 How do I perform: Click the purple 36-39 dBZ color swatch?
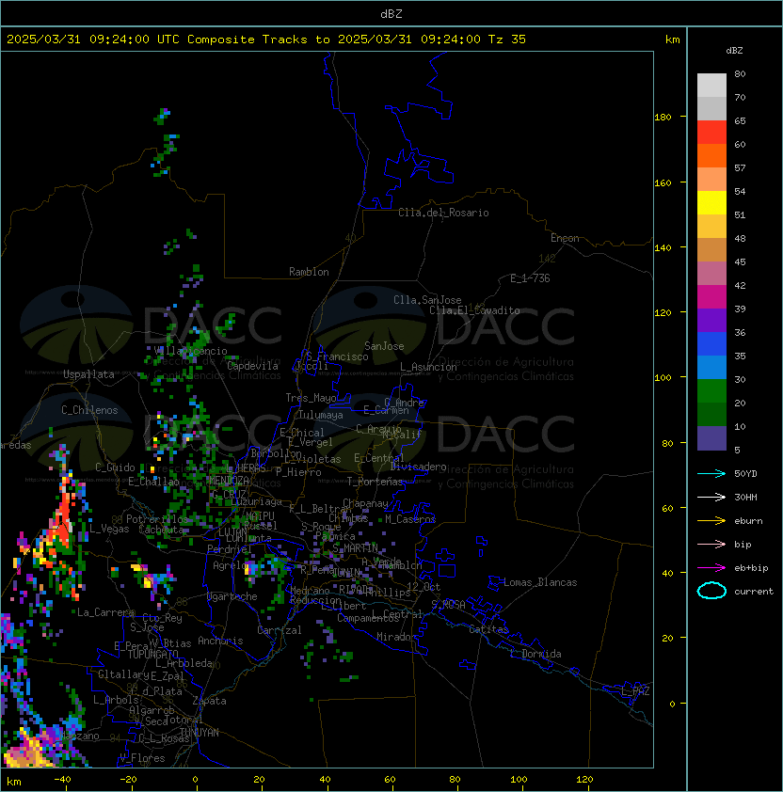711,320
